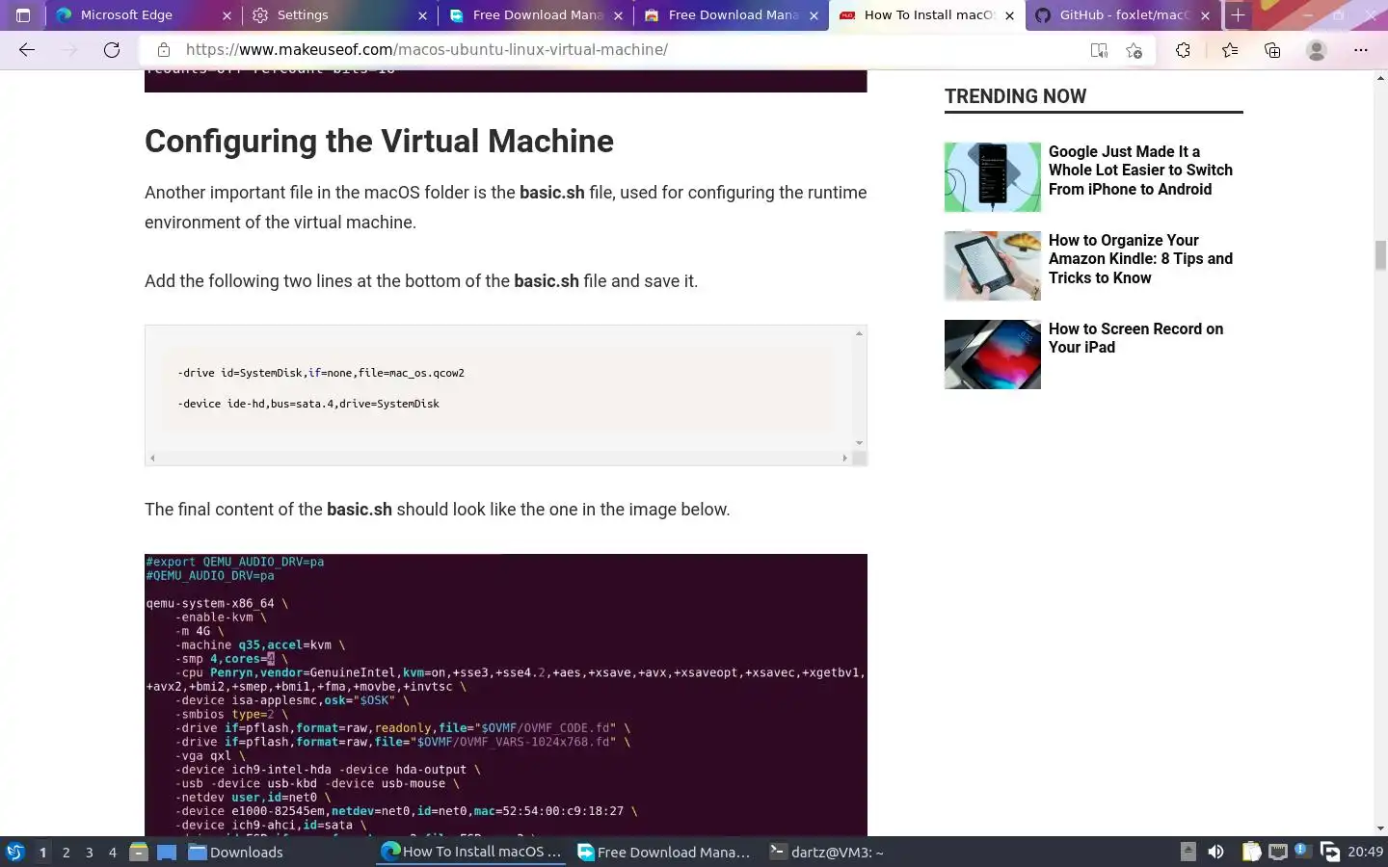This screenshot has width=1388, height=867.
Task: Switch to workspace 4
Action: coord(113,852)
